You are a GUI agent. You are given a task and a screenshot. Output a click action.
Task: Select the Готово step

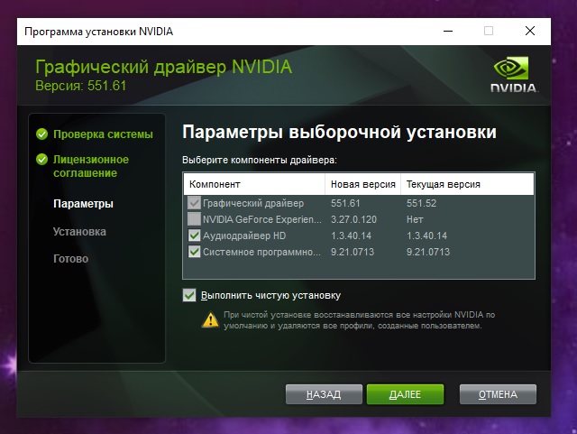[x=70, y=259]
